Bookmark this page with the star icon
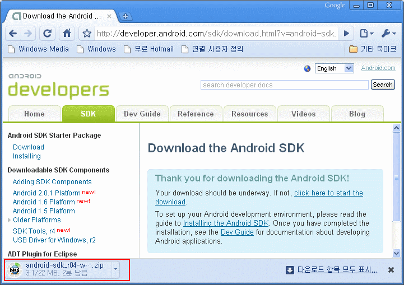Screen dimensions: 404x285 point(87,34)
